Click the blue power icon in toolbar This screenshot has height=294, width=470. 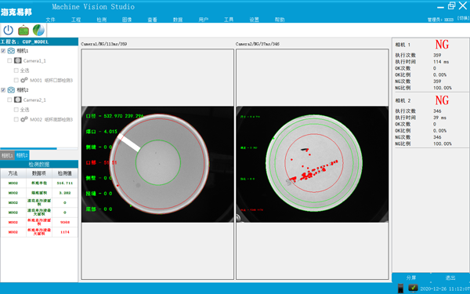(9, 30)
